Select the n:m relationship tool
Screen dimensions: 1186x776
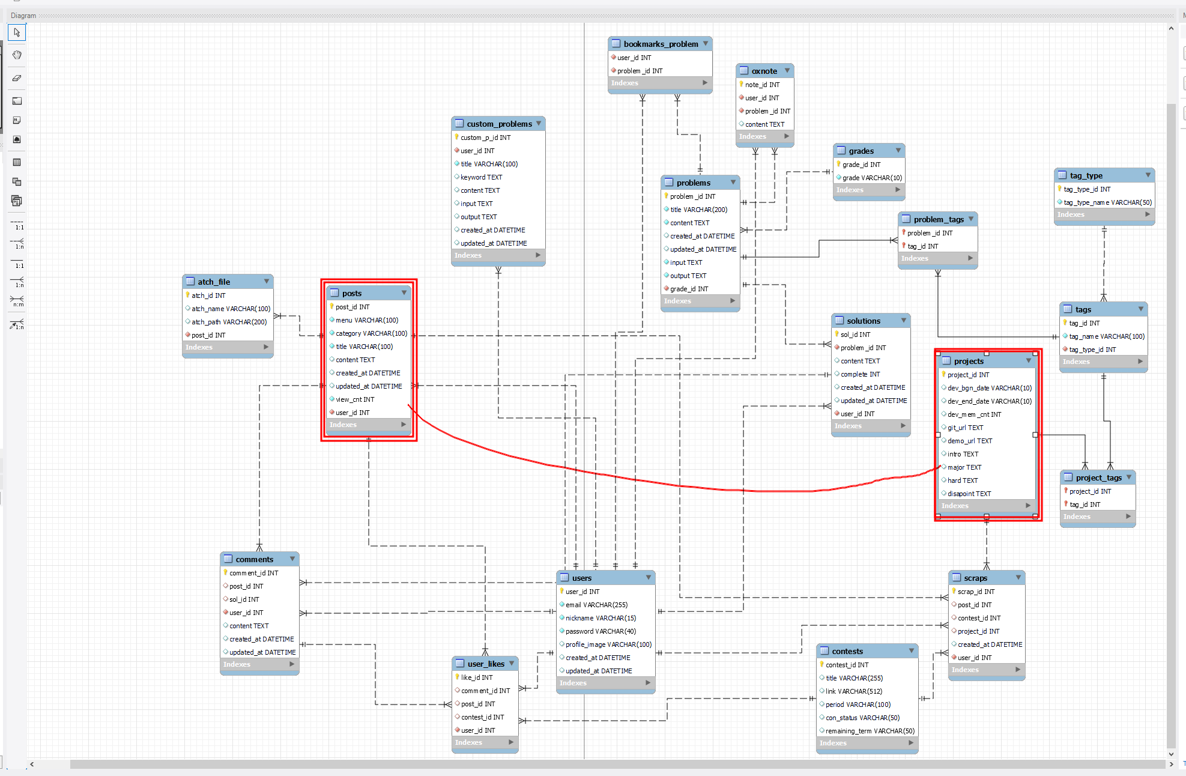tap(17, 300)
